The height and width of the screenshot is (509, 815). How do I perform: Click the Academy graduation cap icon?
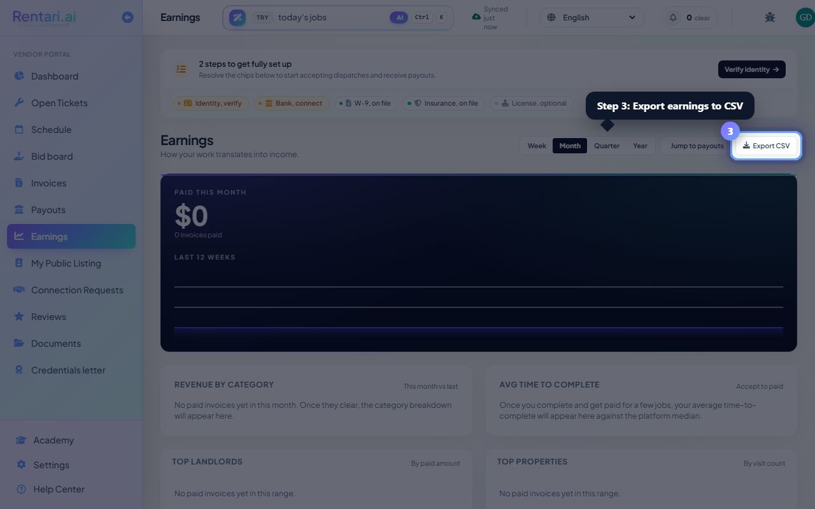[21, 440]
